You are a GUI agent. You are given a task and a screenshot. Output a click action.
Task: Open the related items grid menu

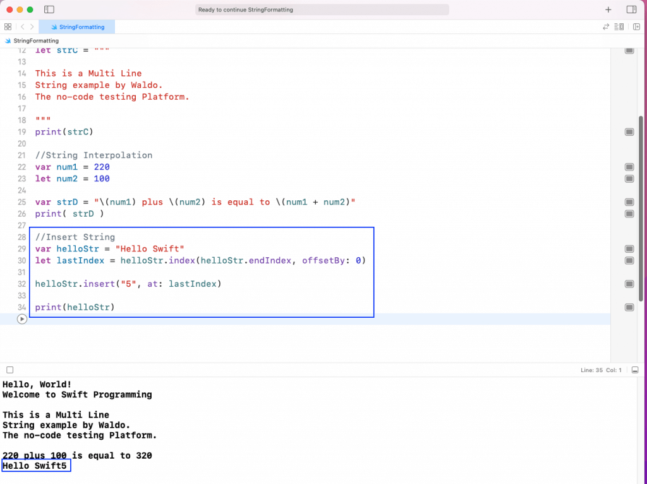(8, 27)
